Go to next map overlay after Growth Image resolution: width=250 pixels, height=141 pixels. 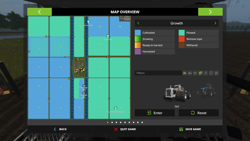(x=215, y=23)
